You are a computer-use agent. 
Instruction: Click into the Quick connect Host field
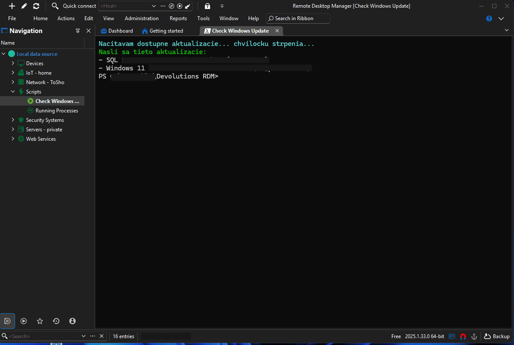click(x=125, y=6)
